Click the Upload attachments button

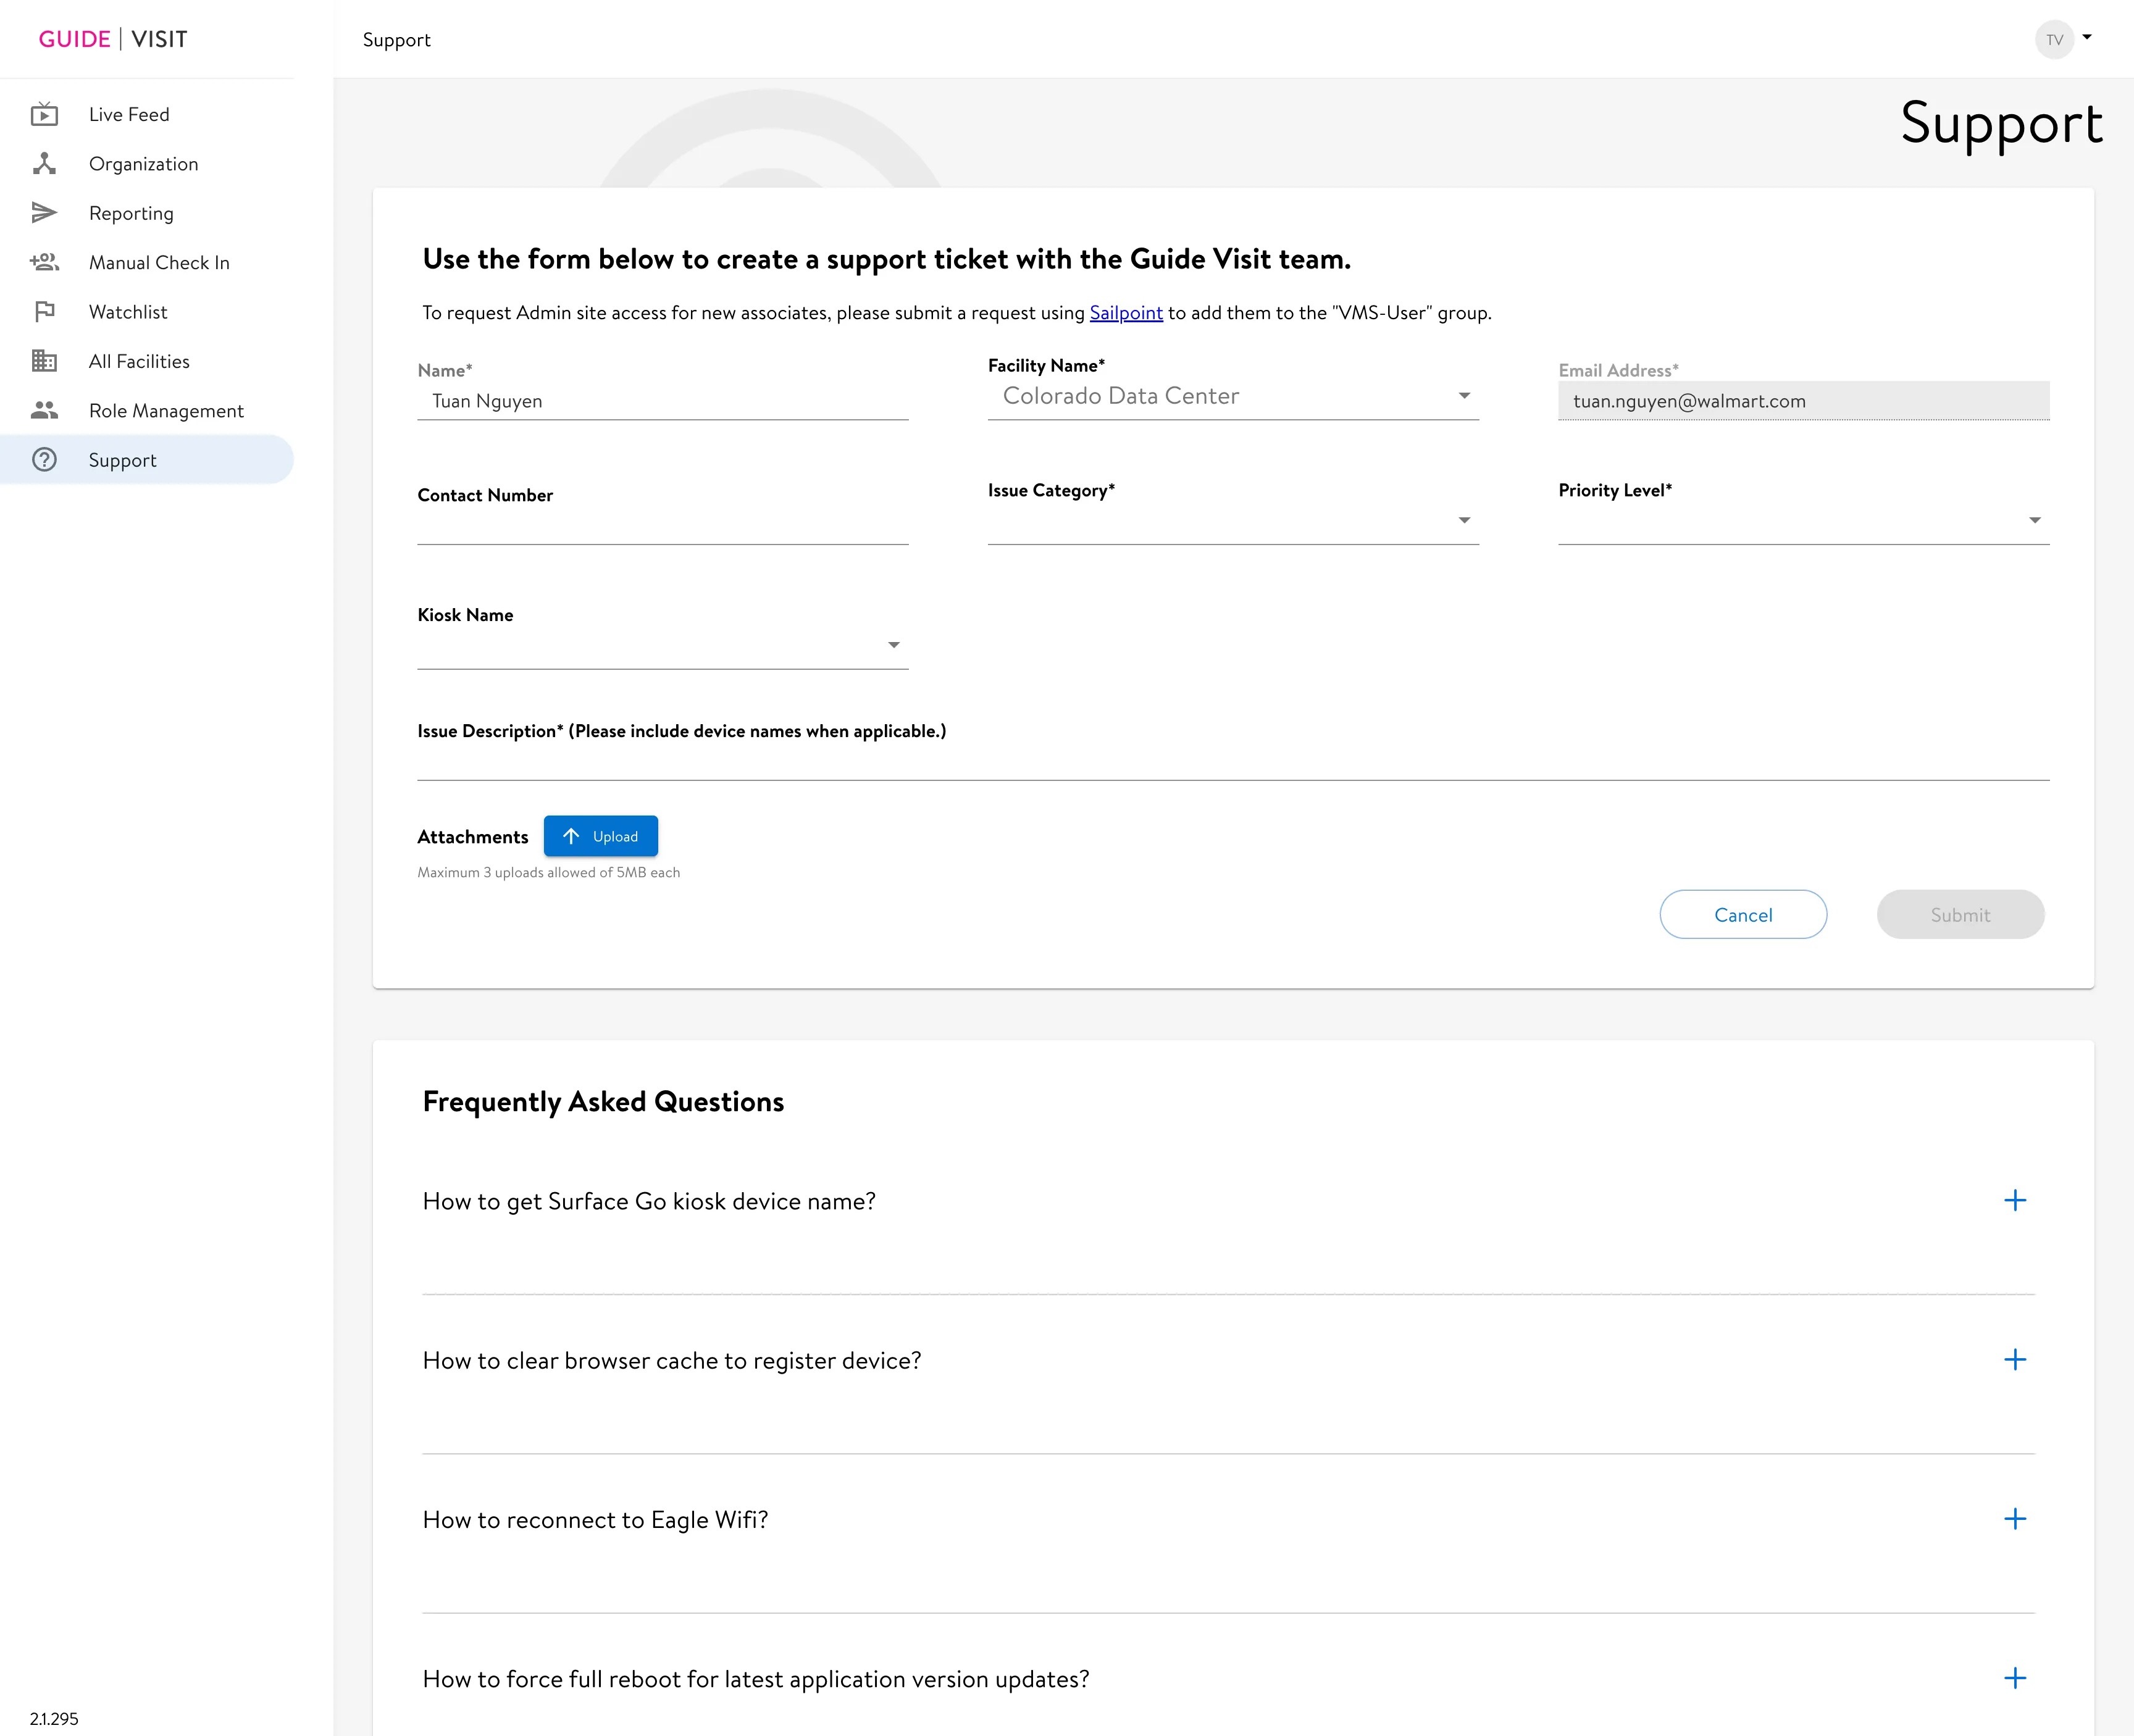(600, 836)
